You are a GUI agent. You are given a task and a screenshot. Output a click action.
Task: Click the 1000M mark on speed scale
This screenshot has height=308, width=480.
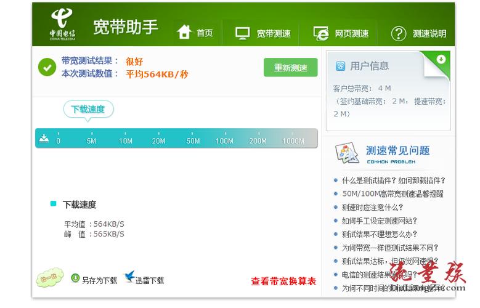pyautogui.click(x=293, y=141)
